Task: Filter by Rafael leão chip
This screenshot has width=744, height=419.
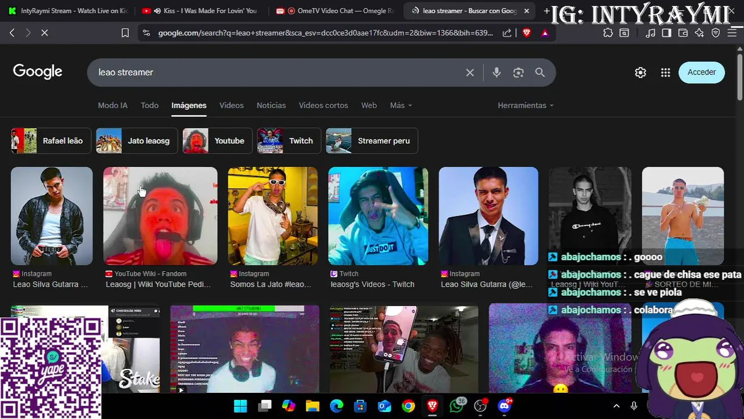Action: click(x=51, y=141)
